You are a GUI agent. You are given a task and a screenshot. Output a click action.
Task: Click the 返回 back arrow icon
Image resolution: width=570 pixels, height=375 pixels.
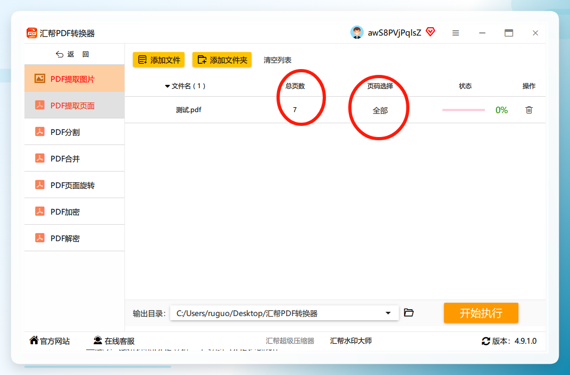[x=60, y=55]
